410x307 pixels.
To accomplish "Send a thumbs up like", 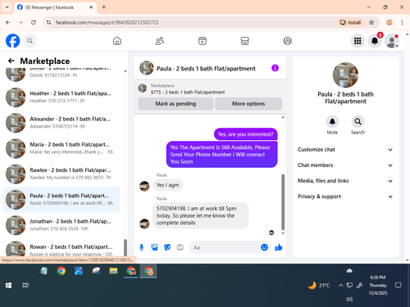I will pyautogui.click(x=279, y=247).
